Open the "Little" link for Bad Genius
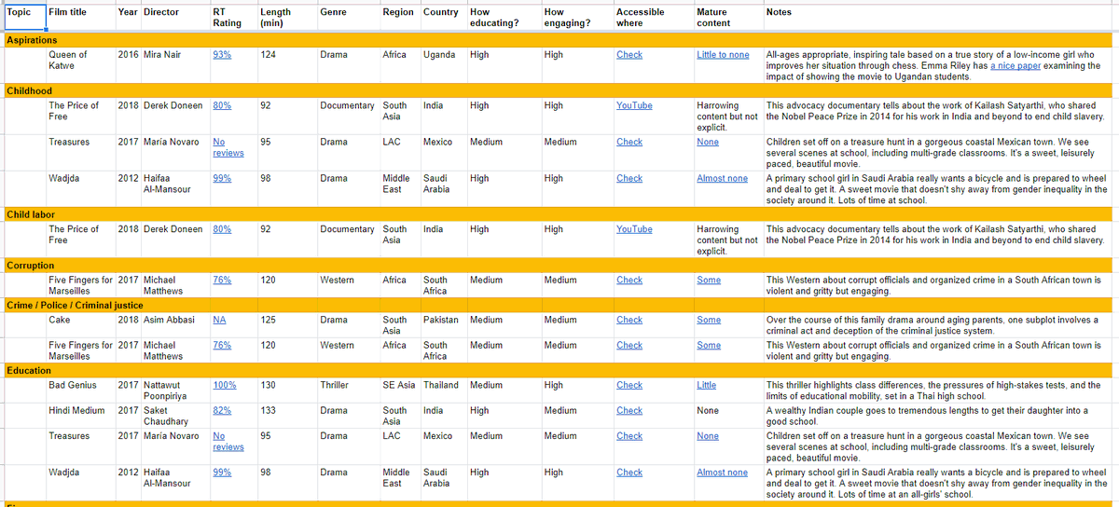 pyautogui.click(x=707, y=385)
